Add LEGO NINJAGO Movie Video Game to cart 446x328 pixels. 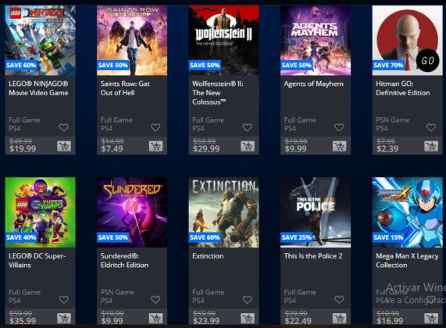(64, 146)
